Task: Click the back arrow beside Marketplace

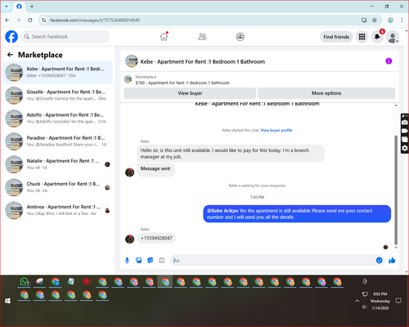Action: click(10, 55)
